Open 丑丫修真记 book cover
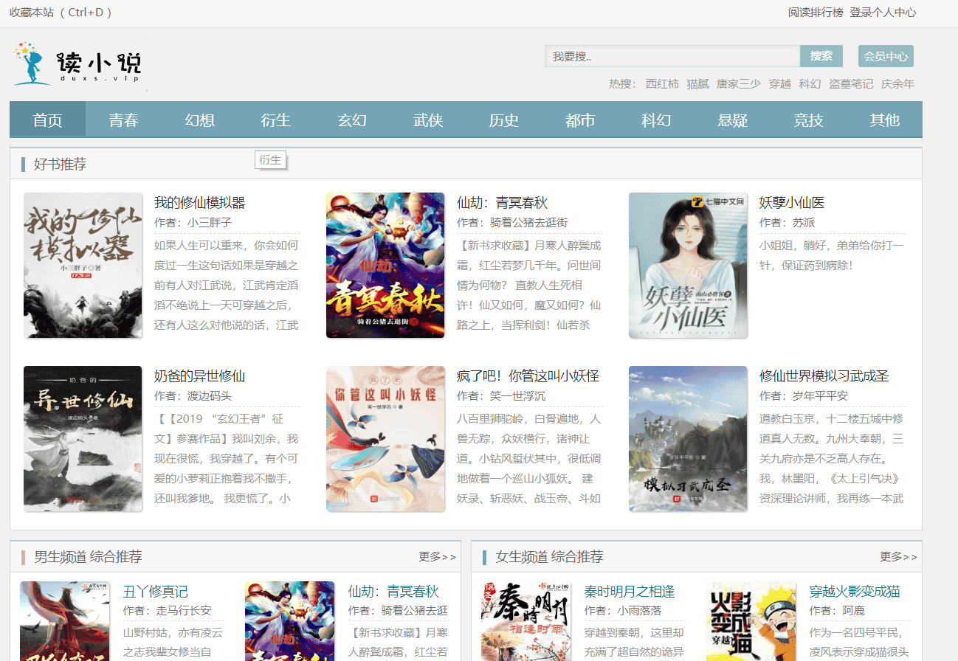This screenshot has height=661, width=958. point(65,621)
